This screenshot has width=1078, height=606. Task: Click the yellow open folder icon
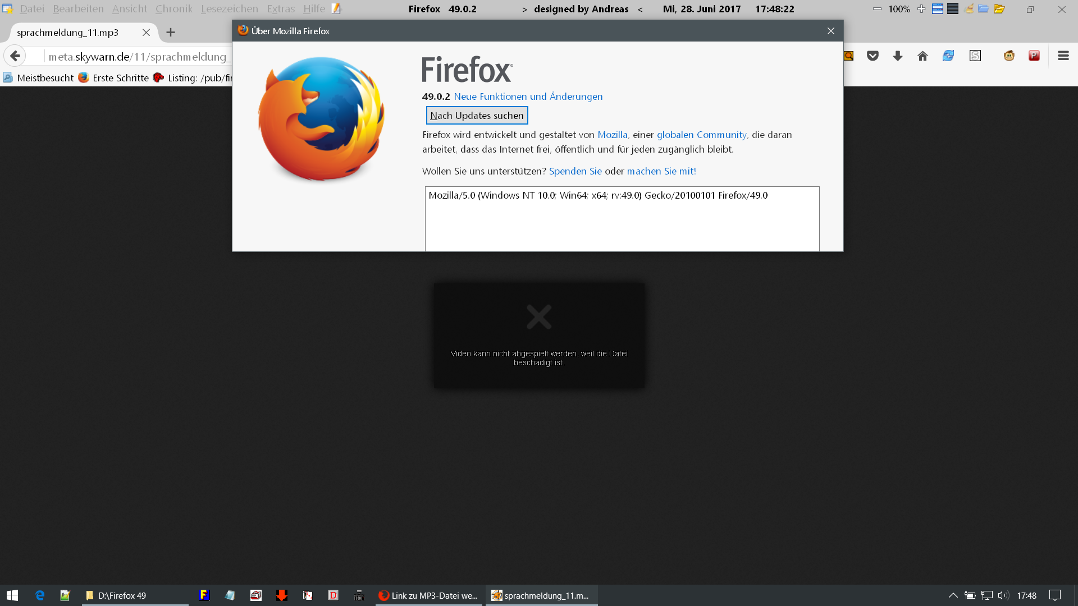click(x=999, y=9)
